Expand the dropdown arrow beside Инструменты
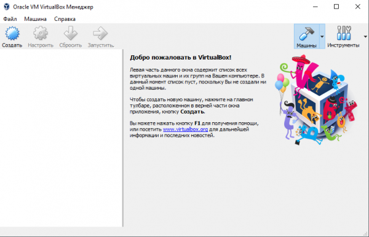 (x=365, y=36)
